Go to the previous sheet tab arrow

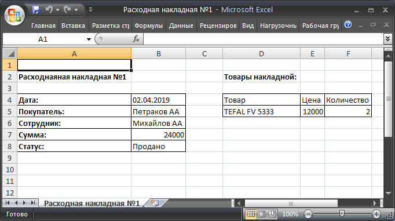coord(16,203)
